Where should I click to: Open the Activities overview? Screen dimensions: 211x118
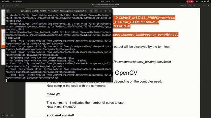pos(5,1)
